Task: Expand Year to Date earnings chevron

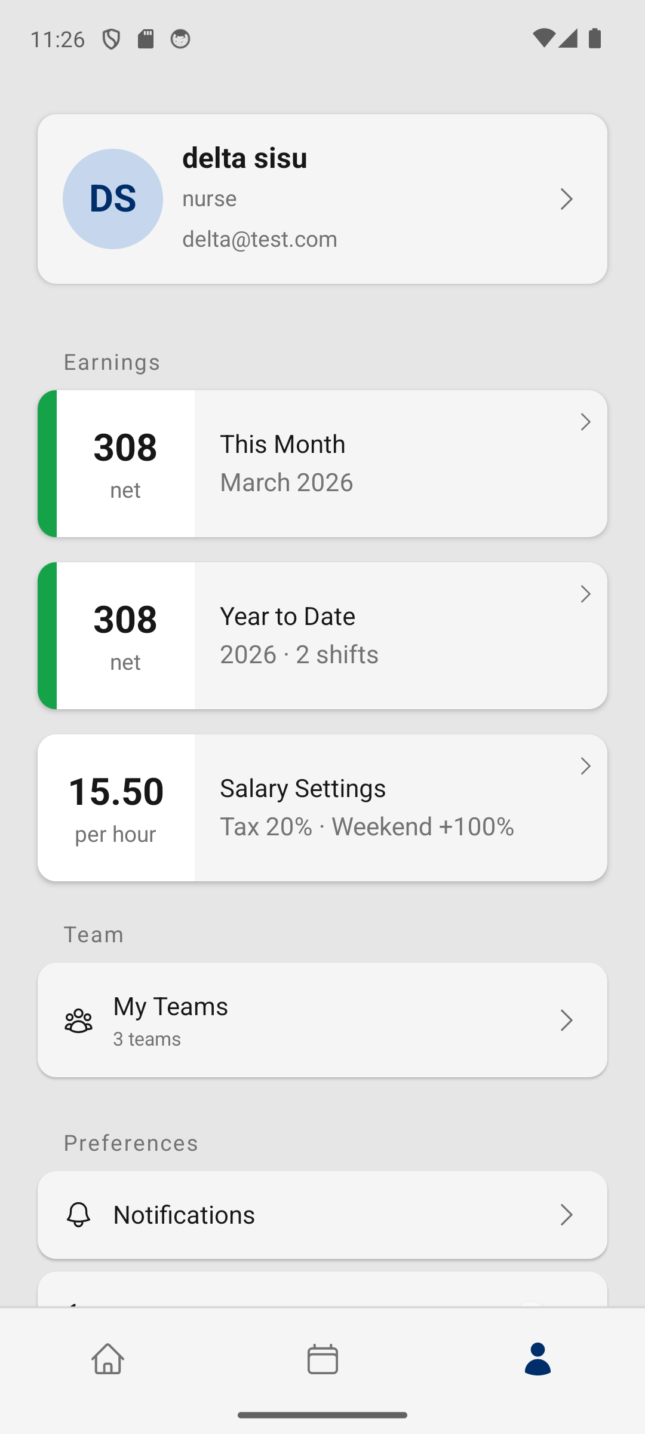Action: click(x=585, y=595)
